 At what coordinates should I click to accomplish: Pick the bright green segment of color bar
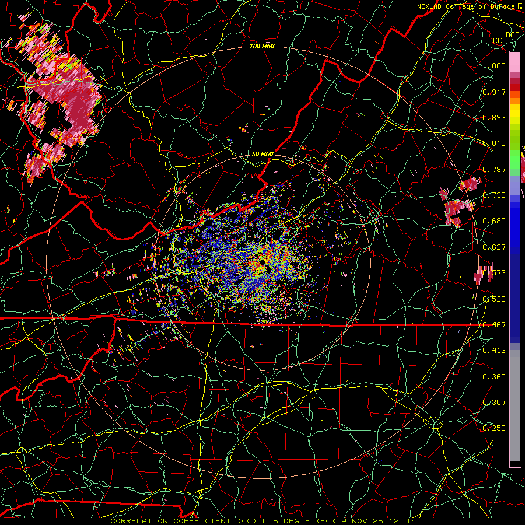pyautogui.click(x=515, y=159)
